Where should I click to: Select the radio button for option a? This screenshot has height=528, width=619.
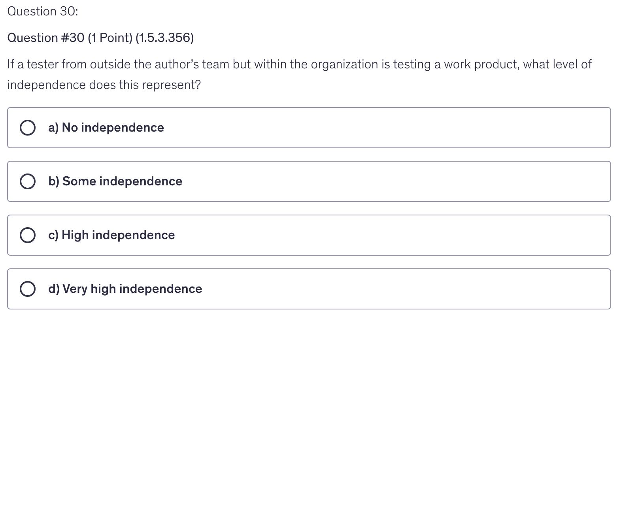point(28,128)
